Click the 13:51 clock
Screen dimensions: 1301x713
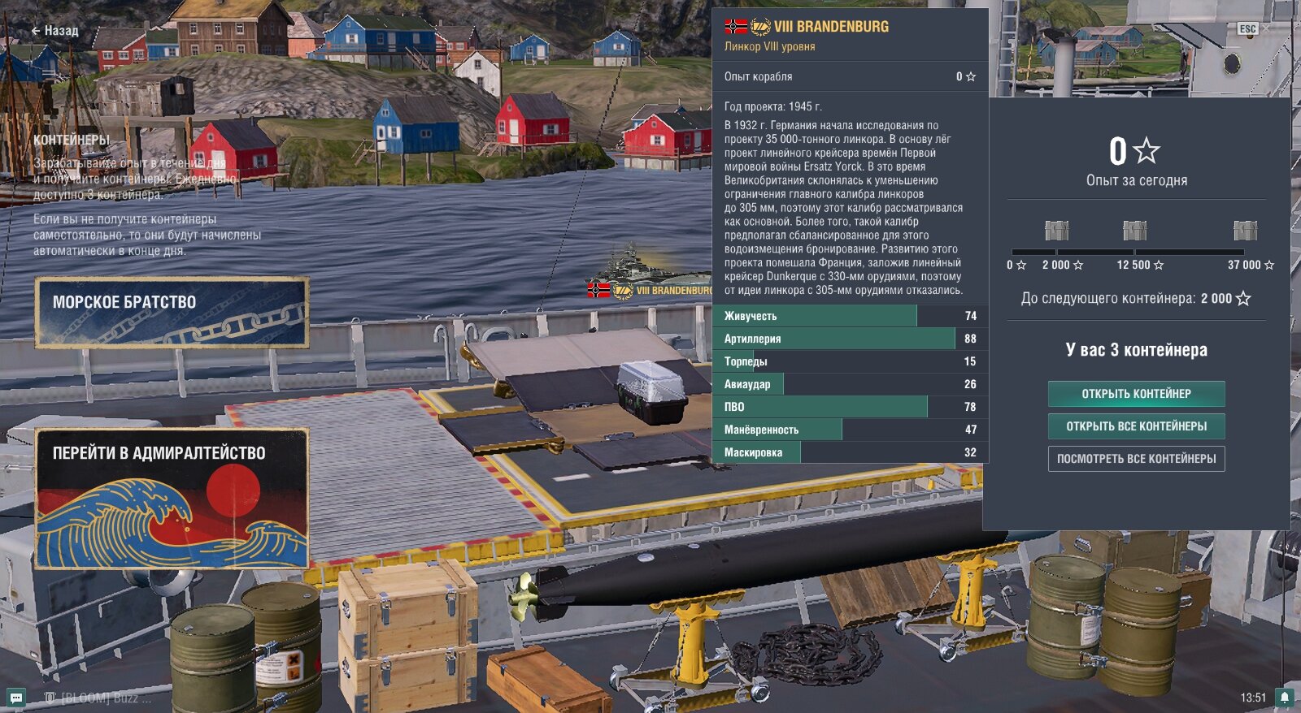click(x=1253, y=698)
